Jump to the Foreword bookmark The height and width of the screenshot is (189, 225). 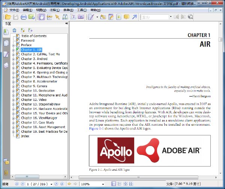28,40
